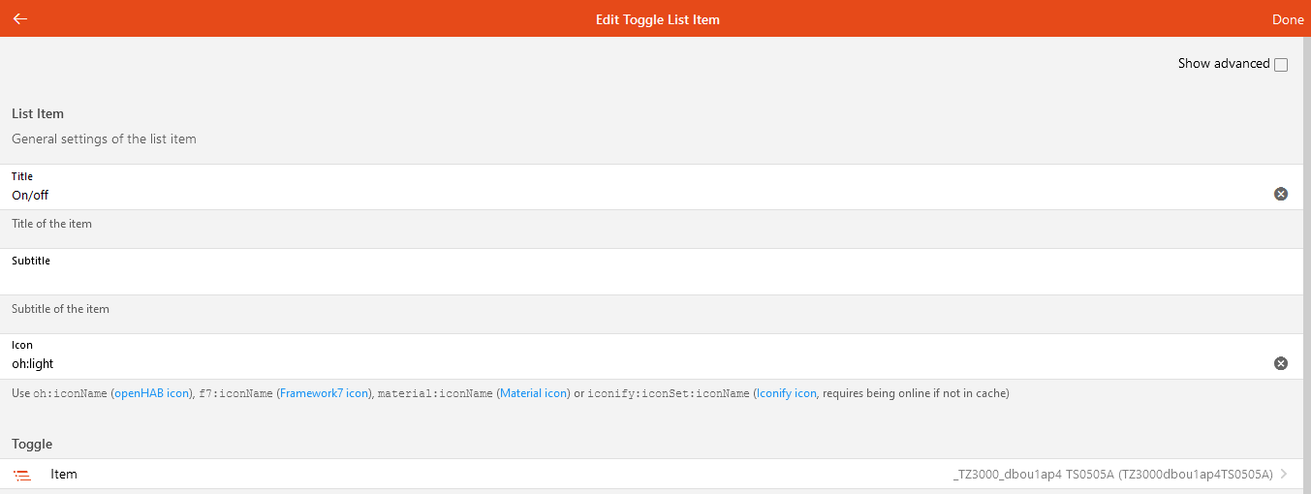Edit the Icon field showing oh:light
The width and height of the screenshot is (1311, 494).
(x=581, y=364)
